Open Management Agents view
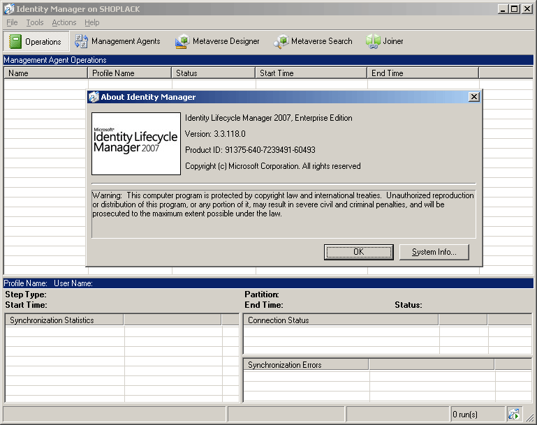The width and height of the screenshot is (537, 425). click(117, 41)
